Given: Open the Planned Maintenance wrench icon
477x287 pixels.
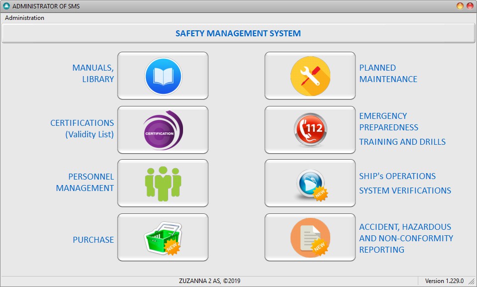Looking at the screenshot, I should (310, 76).
